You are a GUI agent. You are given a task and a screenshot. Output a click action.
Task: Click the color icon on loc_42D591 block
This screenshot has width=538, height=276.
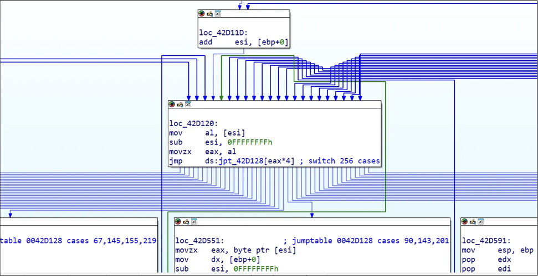pos(464,222)
